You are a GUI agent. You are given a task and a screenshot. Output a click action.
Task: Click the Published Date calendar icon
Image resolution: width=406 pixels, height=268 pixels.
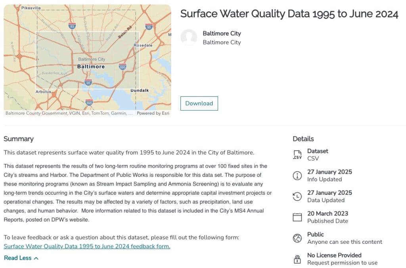pyautogui.click(x=297, y=217)
